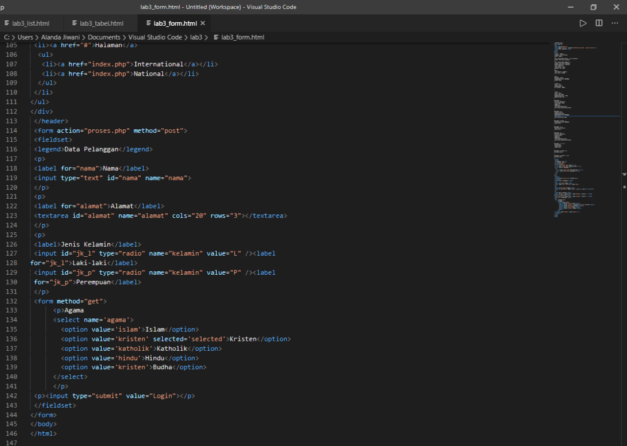Viewport: 627px width, 446px height.
Task: Open the lab3 breadcrumb folder
Action: pos(196,37)
